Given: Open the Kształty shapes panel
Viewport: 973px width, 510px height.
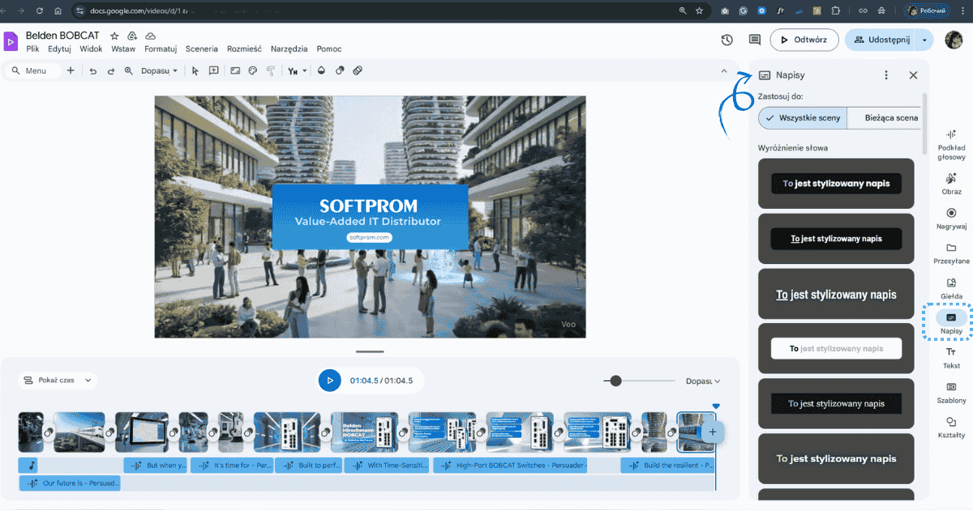Looking at the screenshot, I should coord(951,427).
